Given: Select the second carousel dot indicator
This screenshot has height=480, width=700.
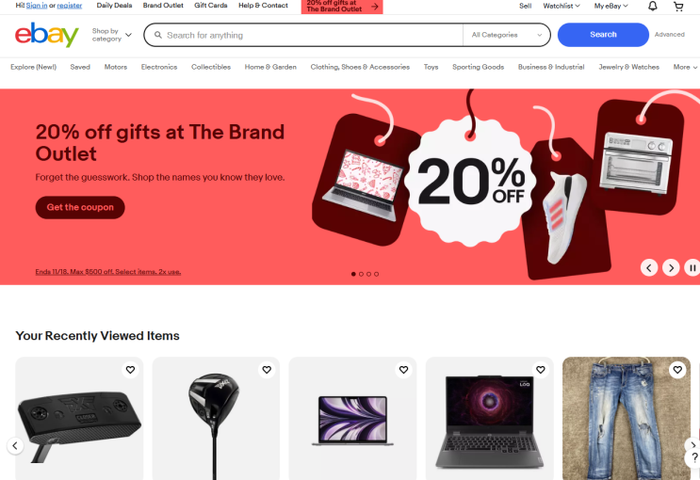Looking at the screenshot, I should point(361,274).
